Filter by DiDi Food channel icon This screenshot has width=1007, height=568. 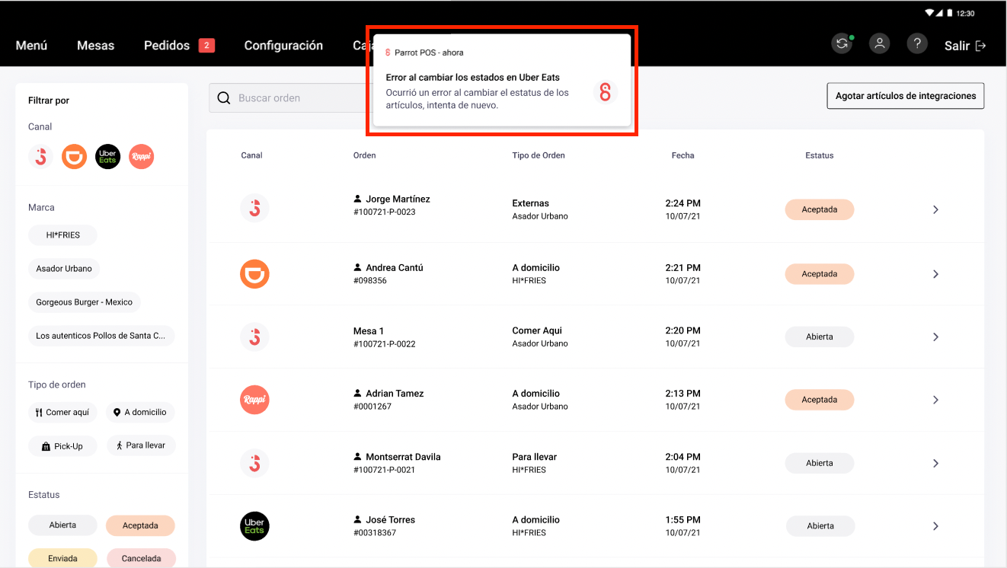(x=74, y=157)
